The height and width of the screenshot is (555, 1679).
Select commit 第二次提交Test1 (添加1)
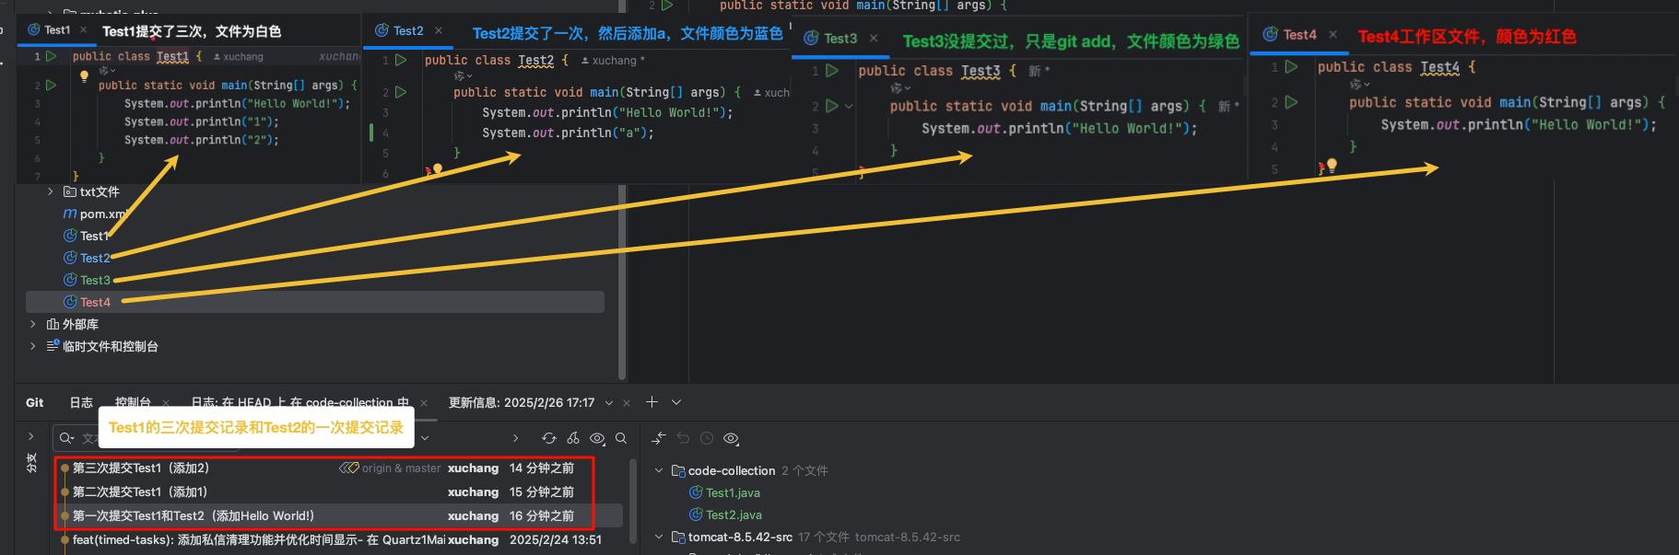coord(140,491)
